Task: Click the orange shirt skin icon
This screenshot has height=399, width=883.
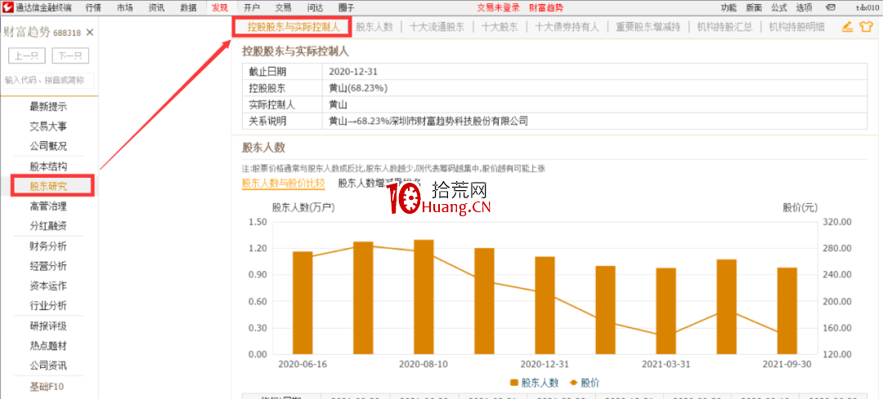Action: click(x=866, y=26)
